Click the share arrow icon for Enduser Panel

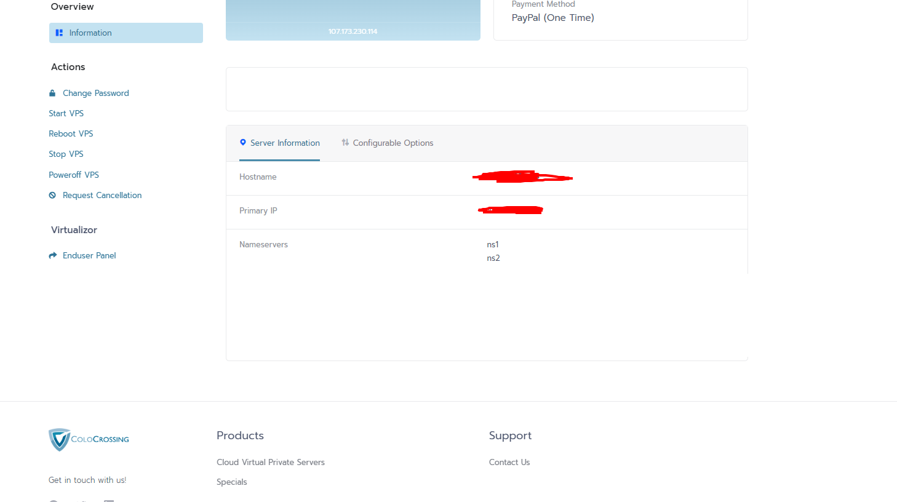coord(53,255)
